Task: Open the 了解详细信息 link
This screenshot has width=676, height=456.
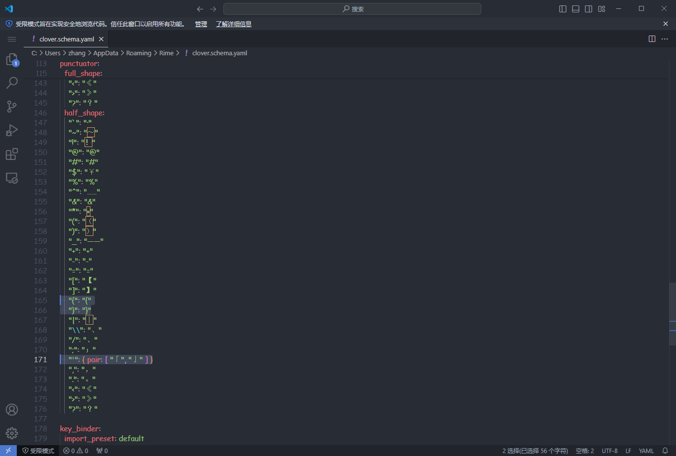Action: (233, 24)
